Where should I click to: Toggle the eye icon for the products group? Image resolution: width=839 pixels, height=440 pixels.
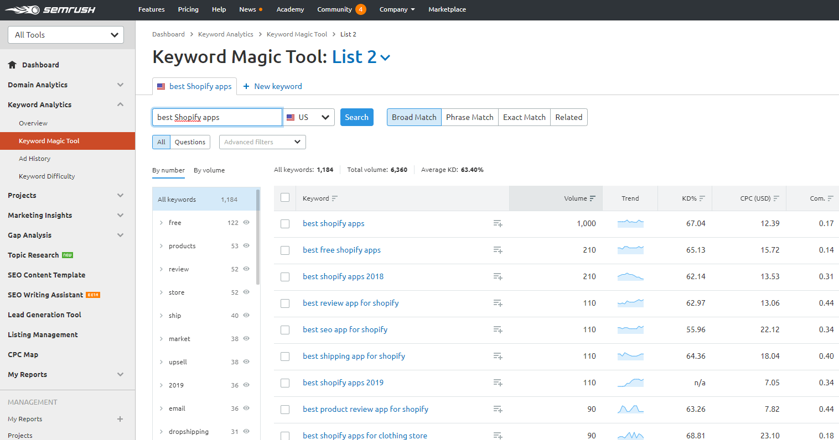(246, 245)
